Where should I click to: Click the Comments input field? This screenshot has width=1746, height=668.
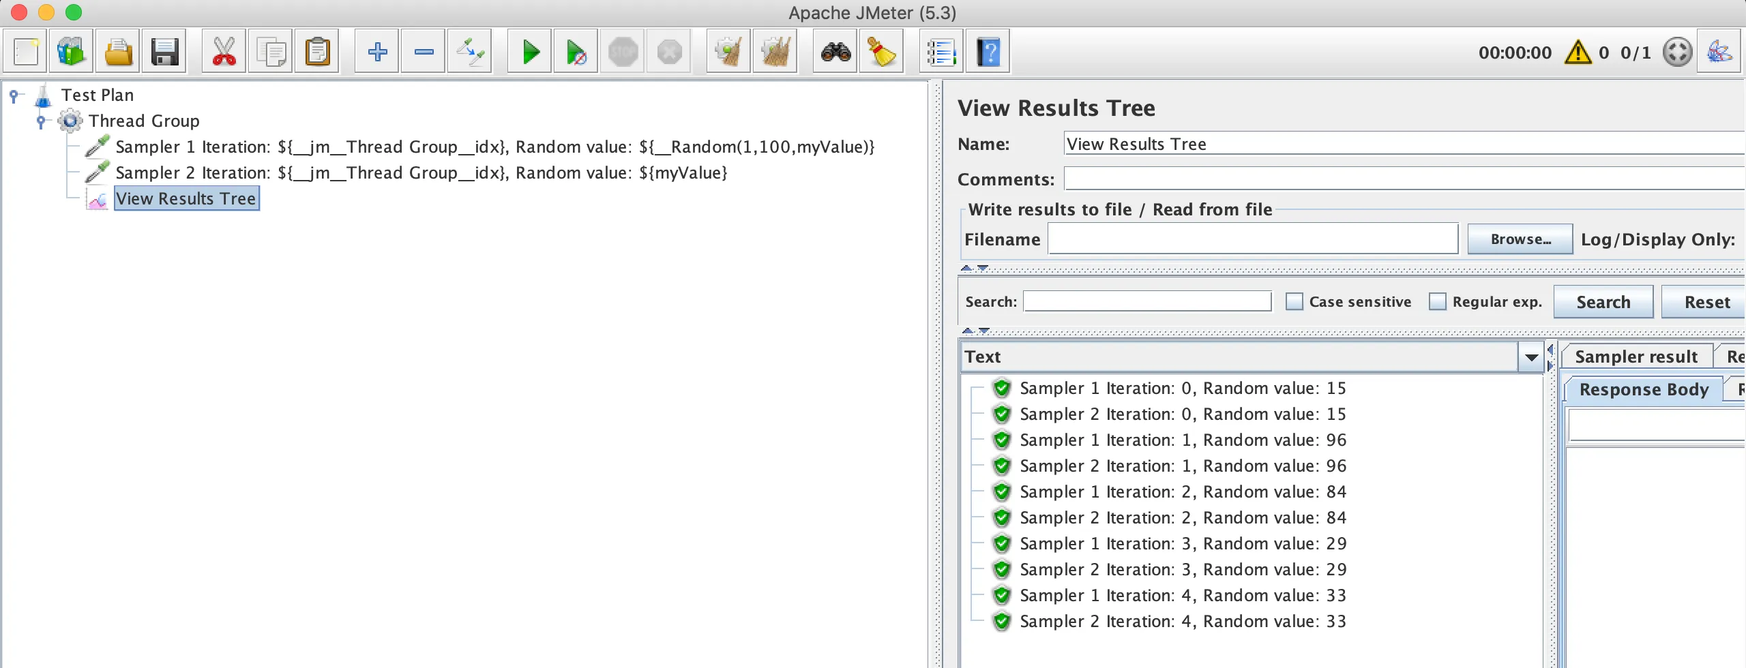point(1405,179)
